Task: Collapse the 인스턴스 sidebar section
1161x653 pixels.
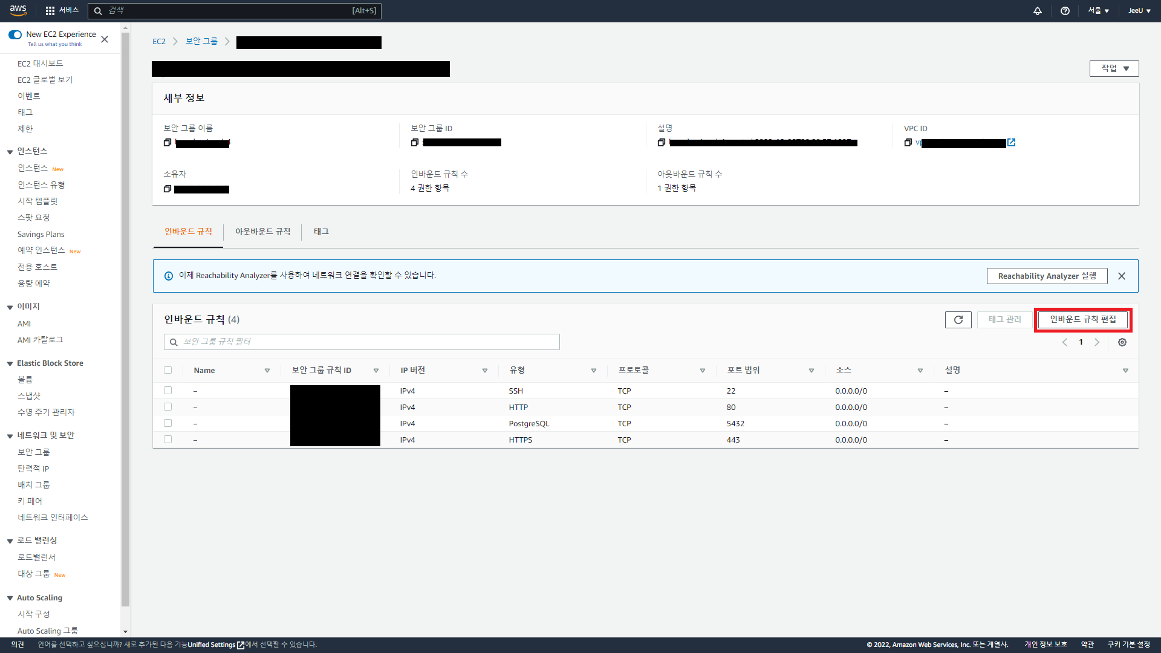Action: pyautogui.click(x=10, y=152)
